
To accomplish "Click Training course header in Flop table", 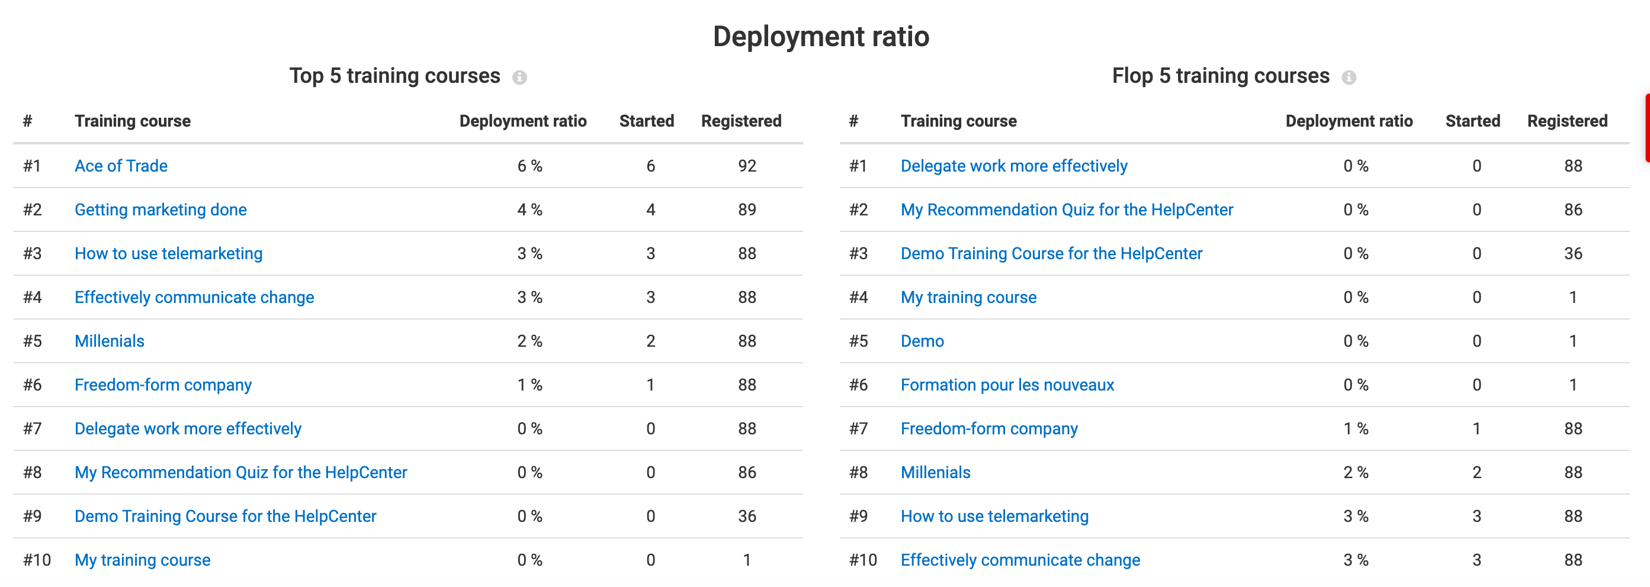I will 959,121.
